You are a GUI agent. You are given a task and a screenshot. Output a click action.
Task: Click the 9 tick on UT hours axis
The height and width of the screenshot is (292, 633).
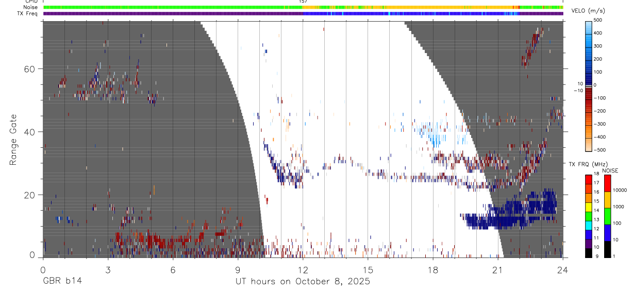point(238,269)
